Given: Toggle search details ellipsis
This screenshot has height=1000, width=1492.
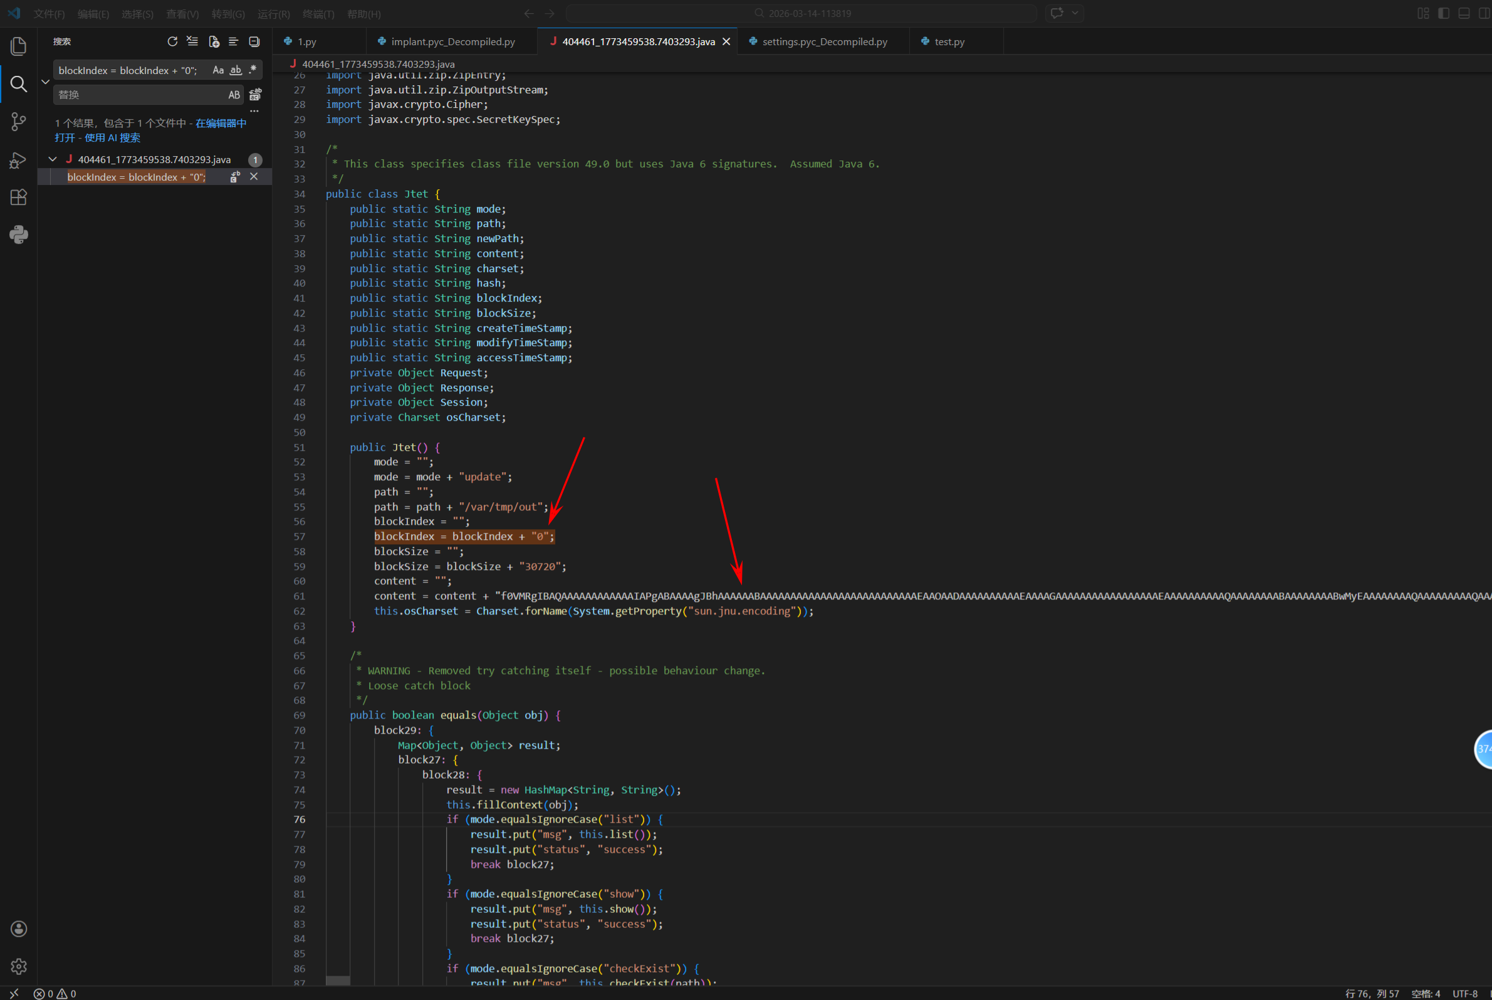Looking at the screenshot, I should click(254, 111).
